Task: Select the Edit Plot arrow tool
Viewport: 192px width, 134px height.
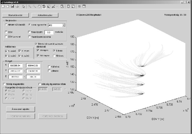Action: pyautogui.click(x=24, y=6)
